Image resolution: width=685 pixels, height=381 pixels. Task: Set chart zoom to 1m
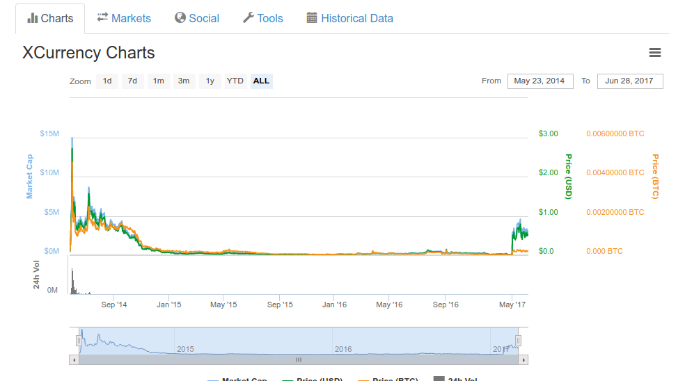[x=158, y=81]
